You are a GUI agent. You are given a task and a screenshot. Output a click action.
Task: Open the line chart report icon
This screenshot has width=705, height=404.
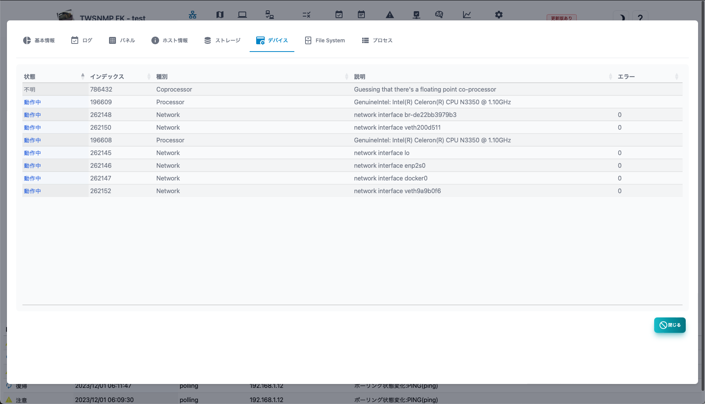[467, 15]
